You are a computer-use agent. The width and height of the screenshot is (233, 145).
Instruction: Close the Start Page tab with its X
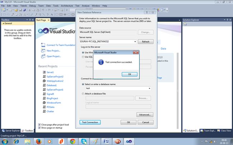click(48, 20)
